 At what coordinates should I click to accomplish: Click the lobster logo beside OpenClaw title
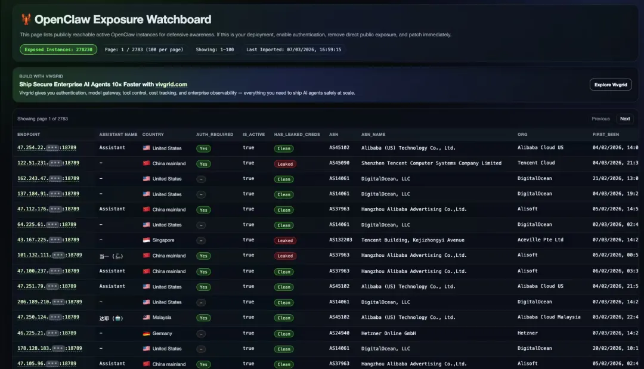pyautogui.click(x=26, y=20)
